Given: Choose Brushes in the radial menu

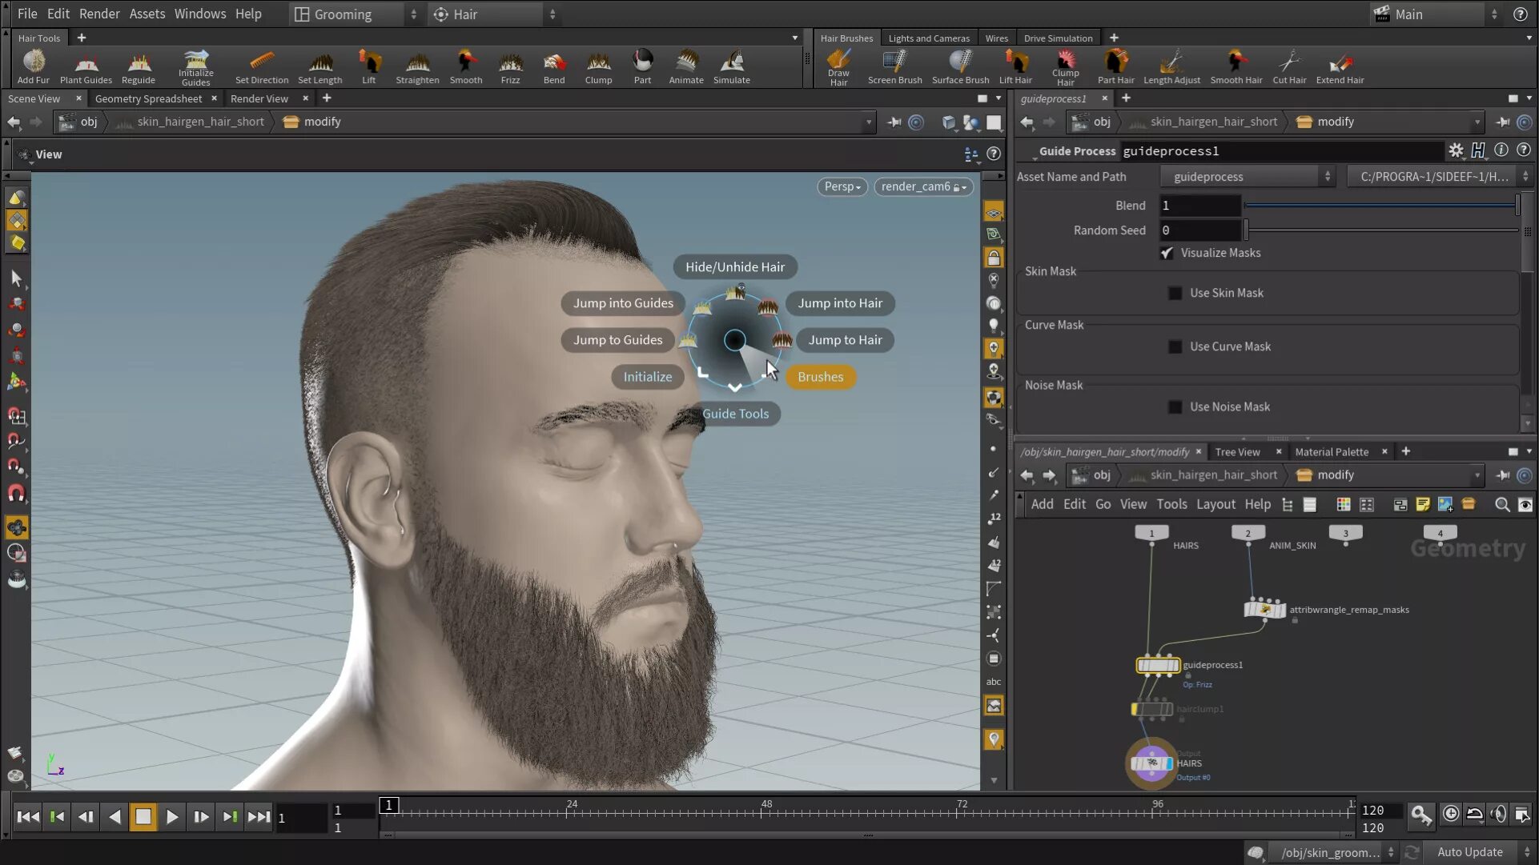Looking at the screenshot, I should coord(820,377).
